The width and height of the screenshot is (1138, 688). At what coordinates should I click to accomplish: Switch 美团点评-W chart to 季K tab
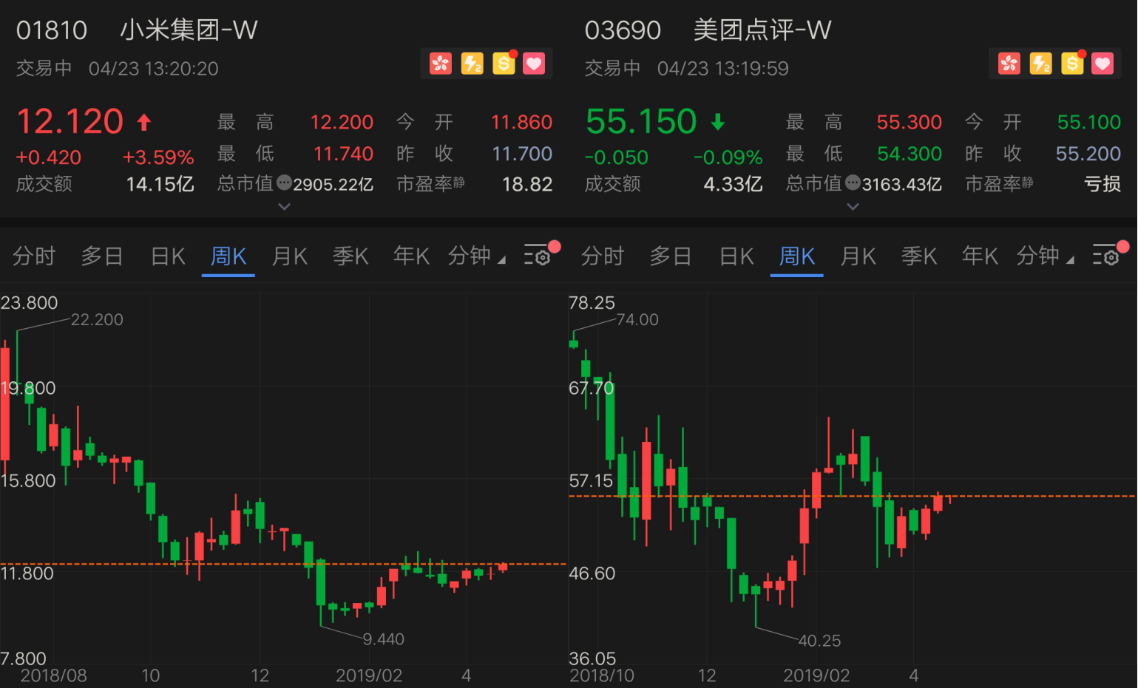pos(919,256)
